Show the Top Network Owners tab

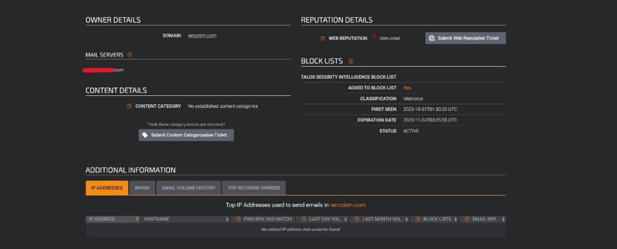point(253,188)
